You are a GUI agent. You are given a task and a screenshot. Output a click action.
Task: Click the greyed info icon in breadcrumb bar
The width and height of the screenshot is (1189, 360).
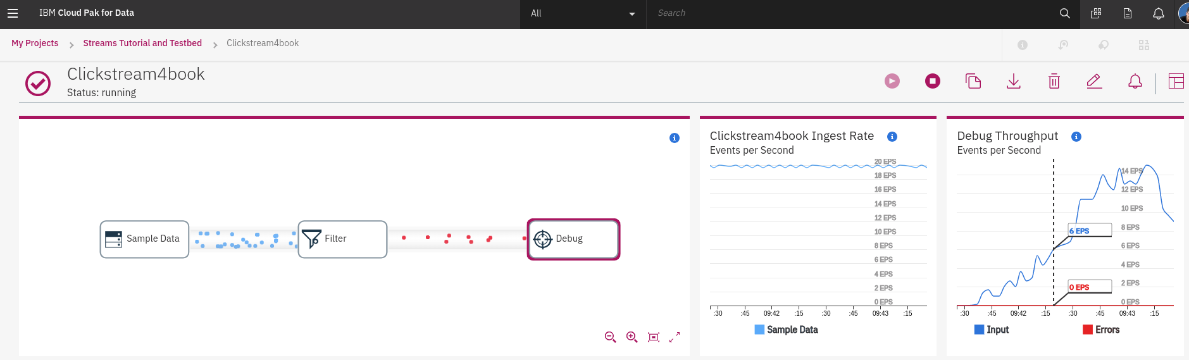coord(1023,45)
